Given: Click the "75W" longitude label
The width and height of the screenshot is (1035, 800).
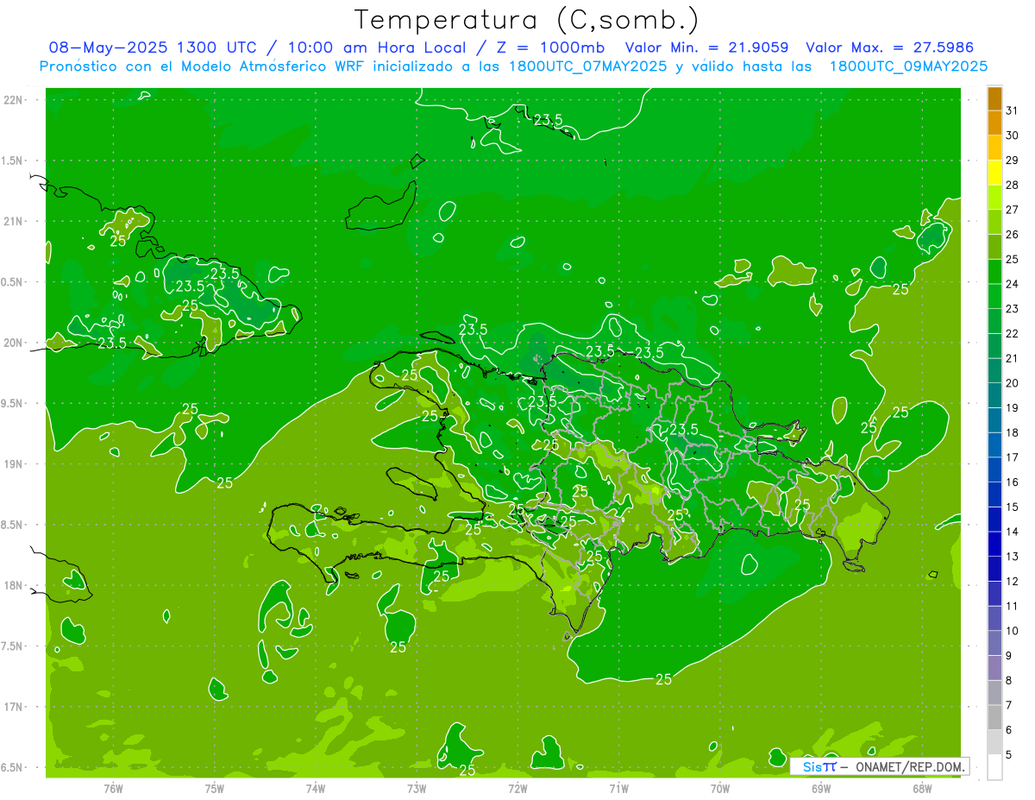Looking at the screenshot, I should [x=215, y=789].
